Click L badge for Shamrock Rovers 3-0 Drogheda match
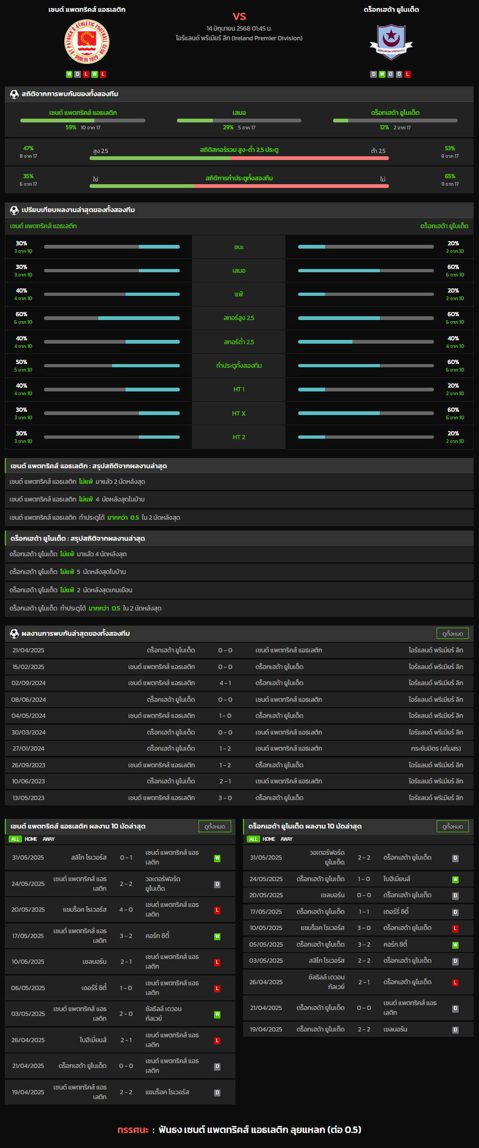This screenshot has width=479, height=1148. click(455, 928)
